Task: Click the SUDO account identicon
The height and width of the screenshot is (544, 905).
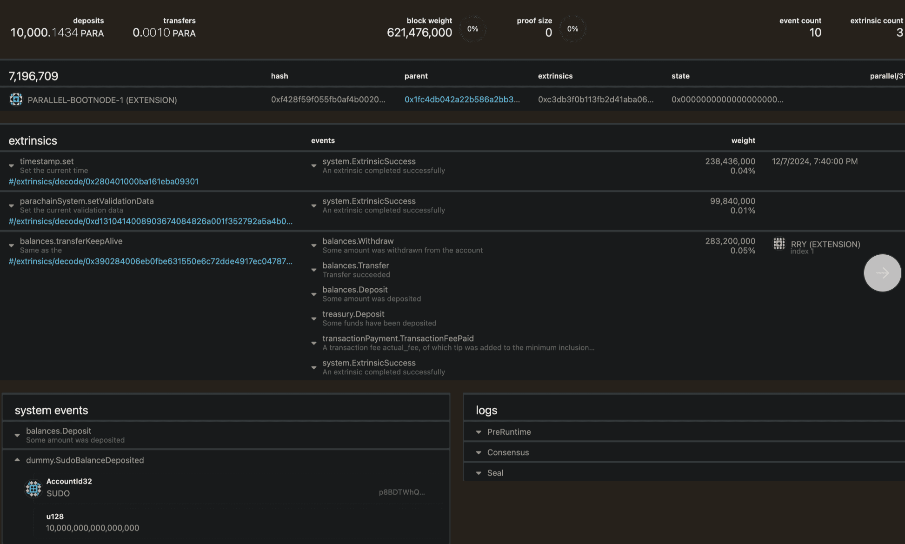Action: point(33,488)
